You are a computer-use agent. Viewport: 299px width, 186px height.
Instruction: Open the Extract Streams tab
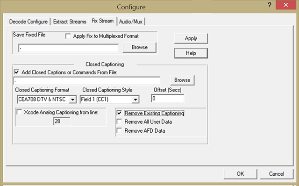click(x=70, y=21)
